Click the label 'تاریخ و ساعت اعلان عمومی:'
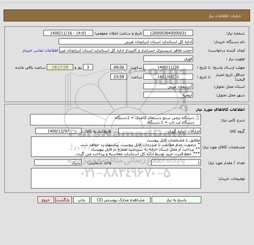The width and height of the screenshot is (254, 245). click(x=118, y=33)
